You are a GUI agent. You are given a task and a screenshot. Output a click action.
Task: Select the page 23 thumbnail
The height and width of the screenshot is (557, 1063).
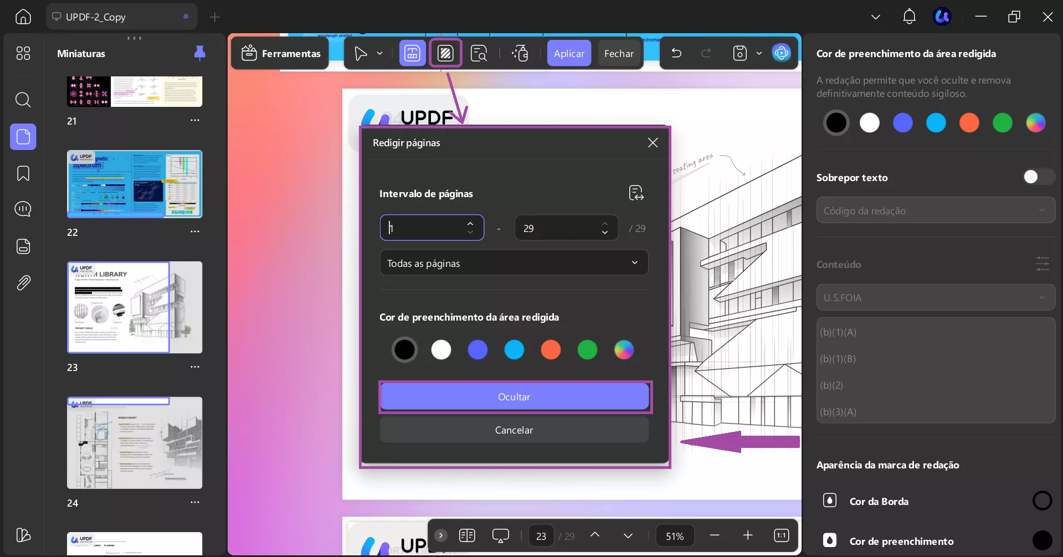[135, 307]
